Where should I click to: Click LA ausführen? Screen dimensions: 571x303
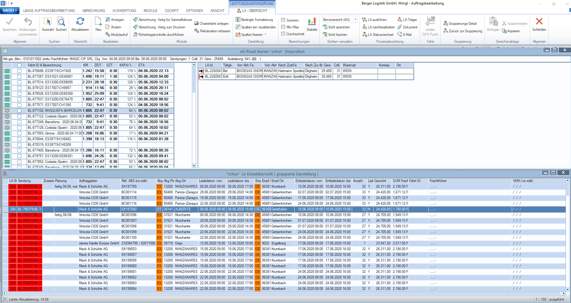click(x=374, y=20)
